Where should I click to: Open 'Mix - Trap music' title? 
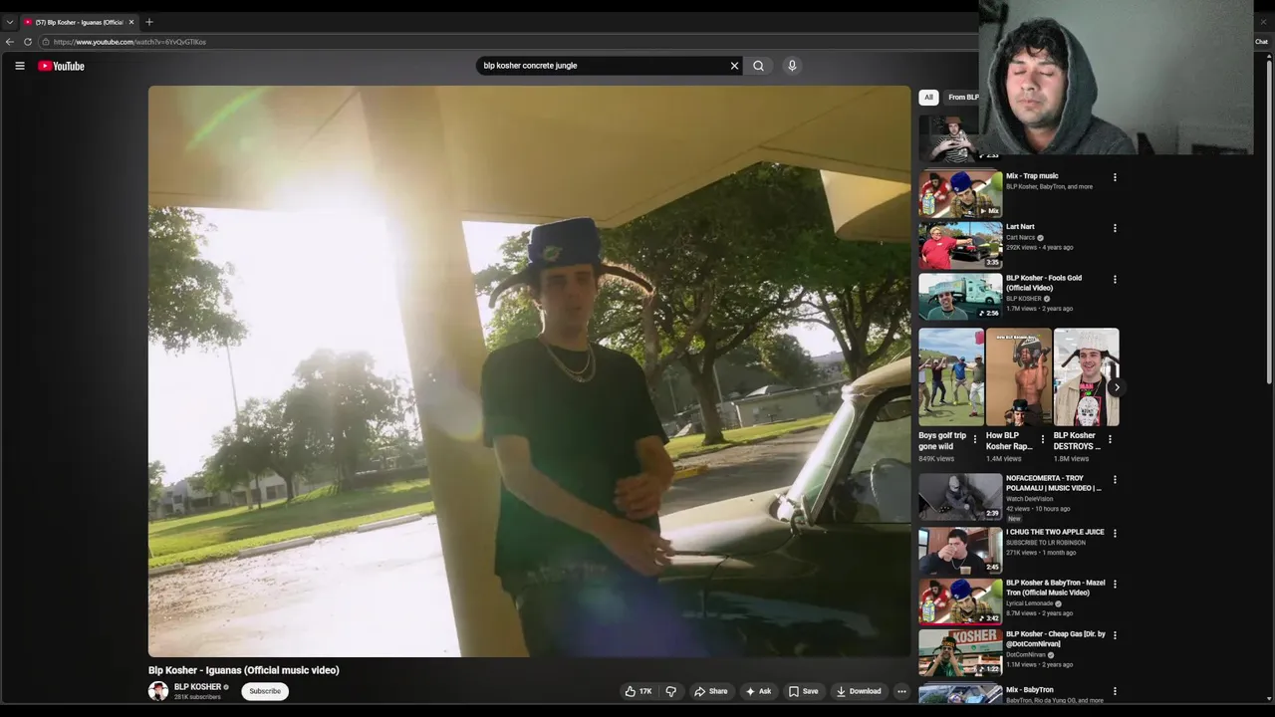[x=1032, y=176]
